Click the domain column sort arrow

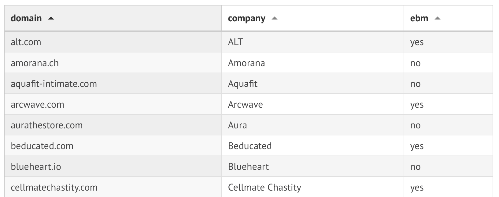(x=51, y=18)
